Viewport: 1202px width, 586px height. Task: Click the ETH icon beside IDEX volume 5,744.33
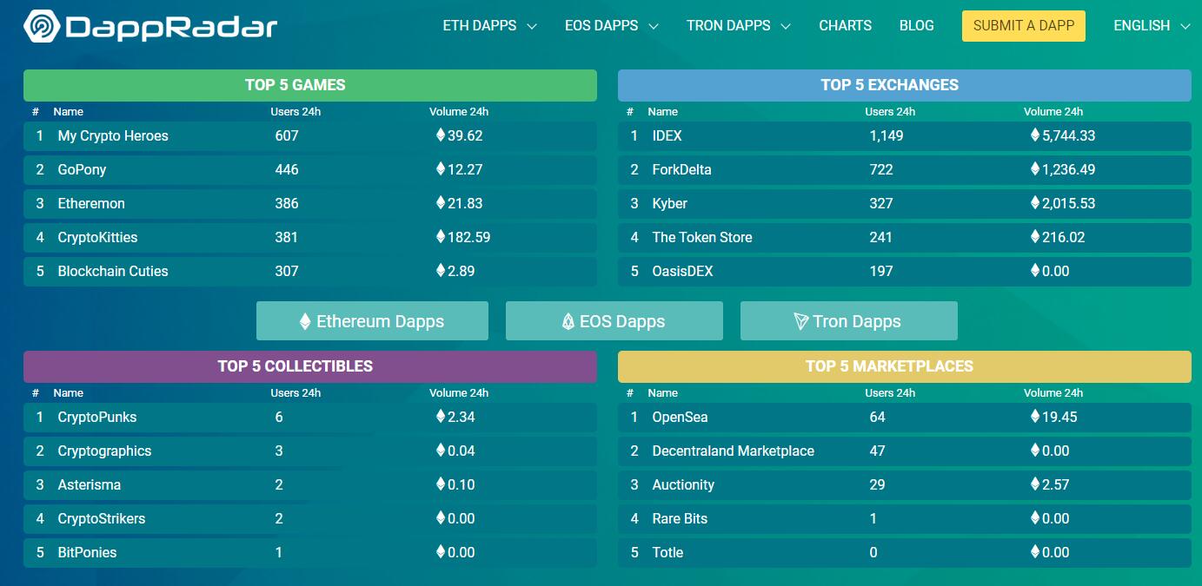(x=1035, y=135)
